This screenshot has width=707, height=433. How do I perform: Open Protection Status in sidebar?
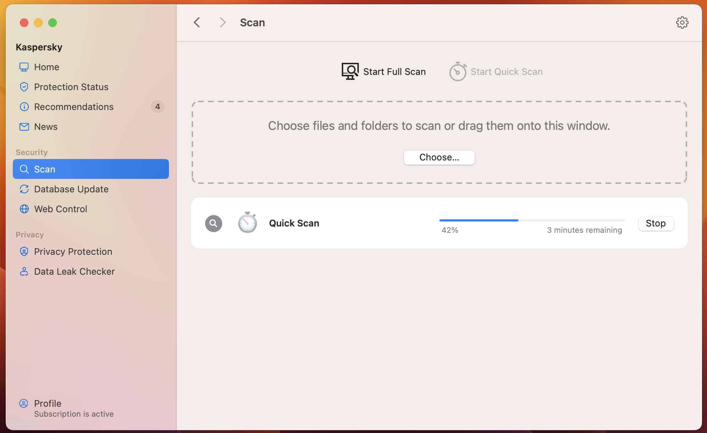(91, 87)
